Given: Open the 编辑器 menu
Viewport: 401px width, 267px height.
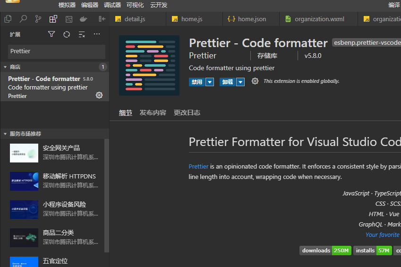Looking at the screenshot, I should 90,5.
